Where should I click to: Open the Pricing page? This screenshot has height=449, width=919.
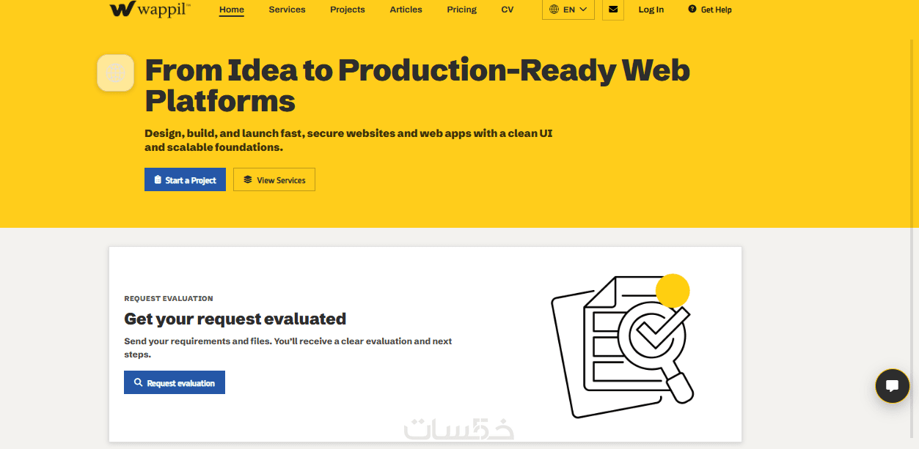[x=461, y=10]
